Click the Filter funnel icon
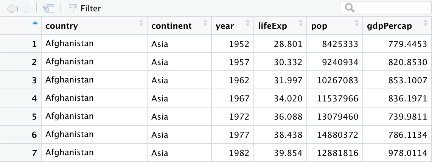 (73, 8)
